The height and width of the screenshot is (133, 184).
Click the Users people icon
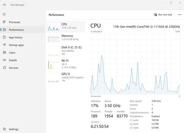click(x=4, y=52)
